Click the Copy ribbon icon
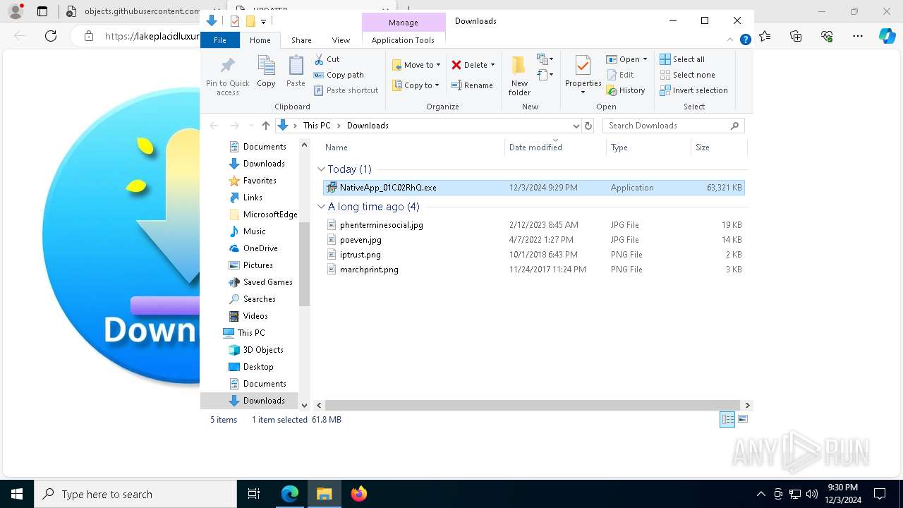 tap(266, 72)
